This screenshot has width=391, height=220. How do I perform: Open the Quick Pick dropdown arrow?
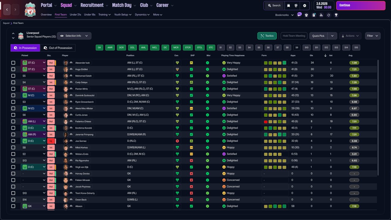(x=332, y=36)
